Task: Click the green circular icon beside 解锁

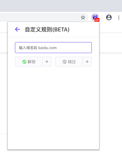Action: pyautogui.click(x=24, y=62)
